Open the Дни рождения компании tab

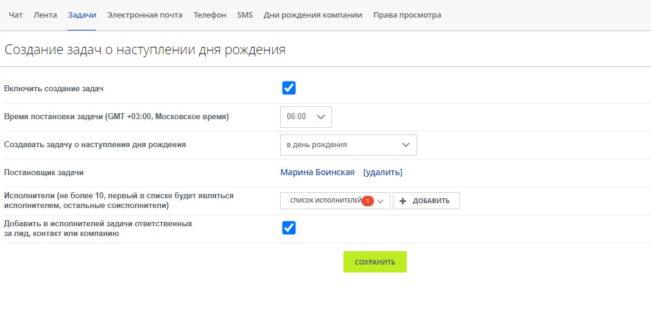[x=313, y=15]
